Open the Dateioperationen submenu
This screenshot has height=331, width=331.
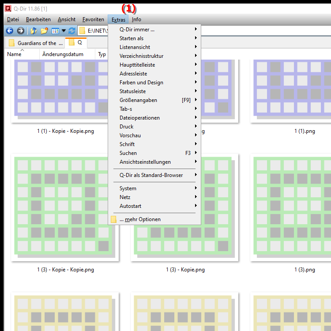[154, 118]
